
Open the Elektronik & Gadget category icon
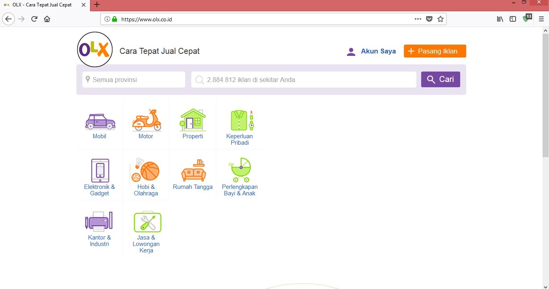click(x=100, y=171)
